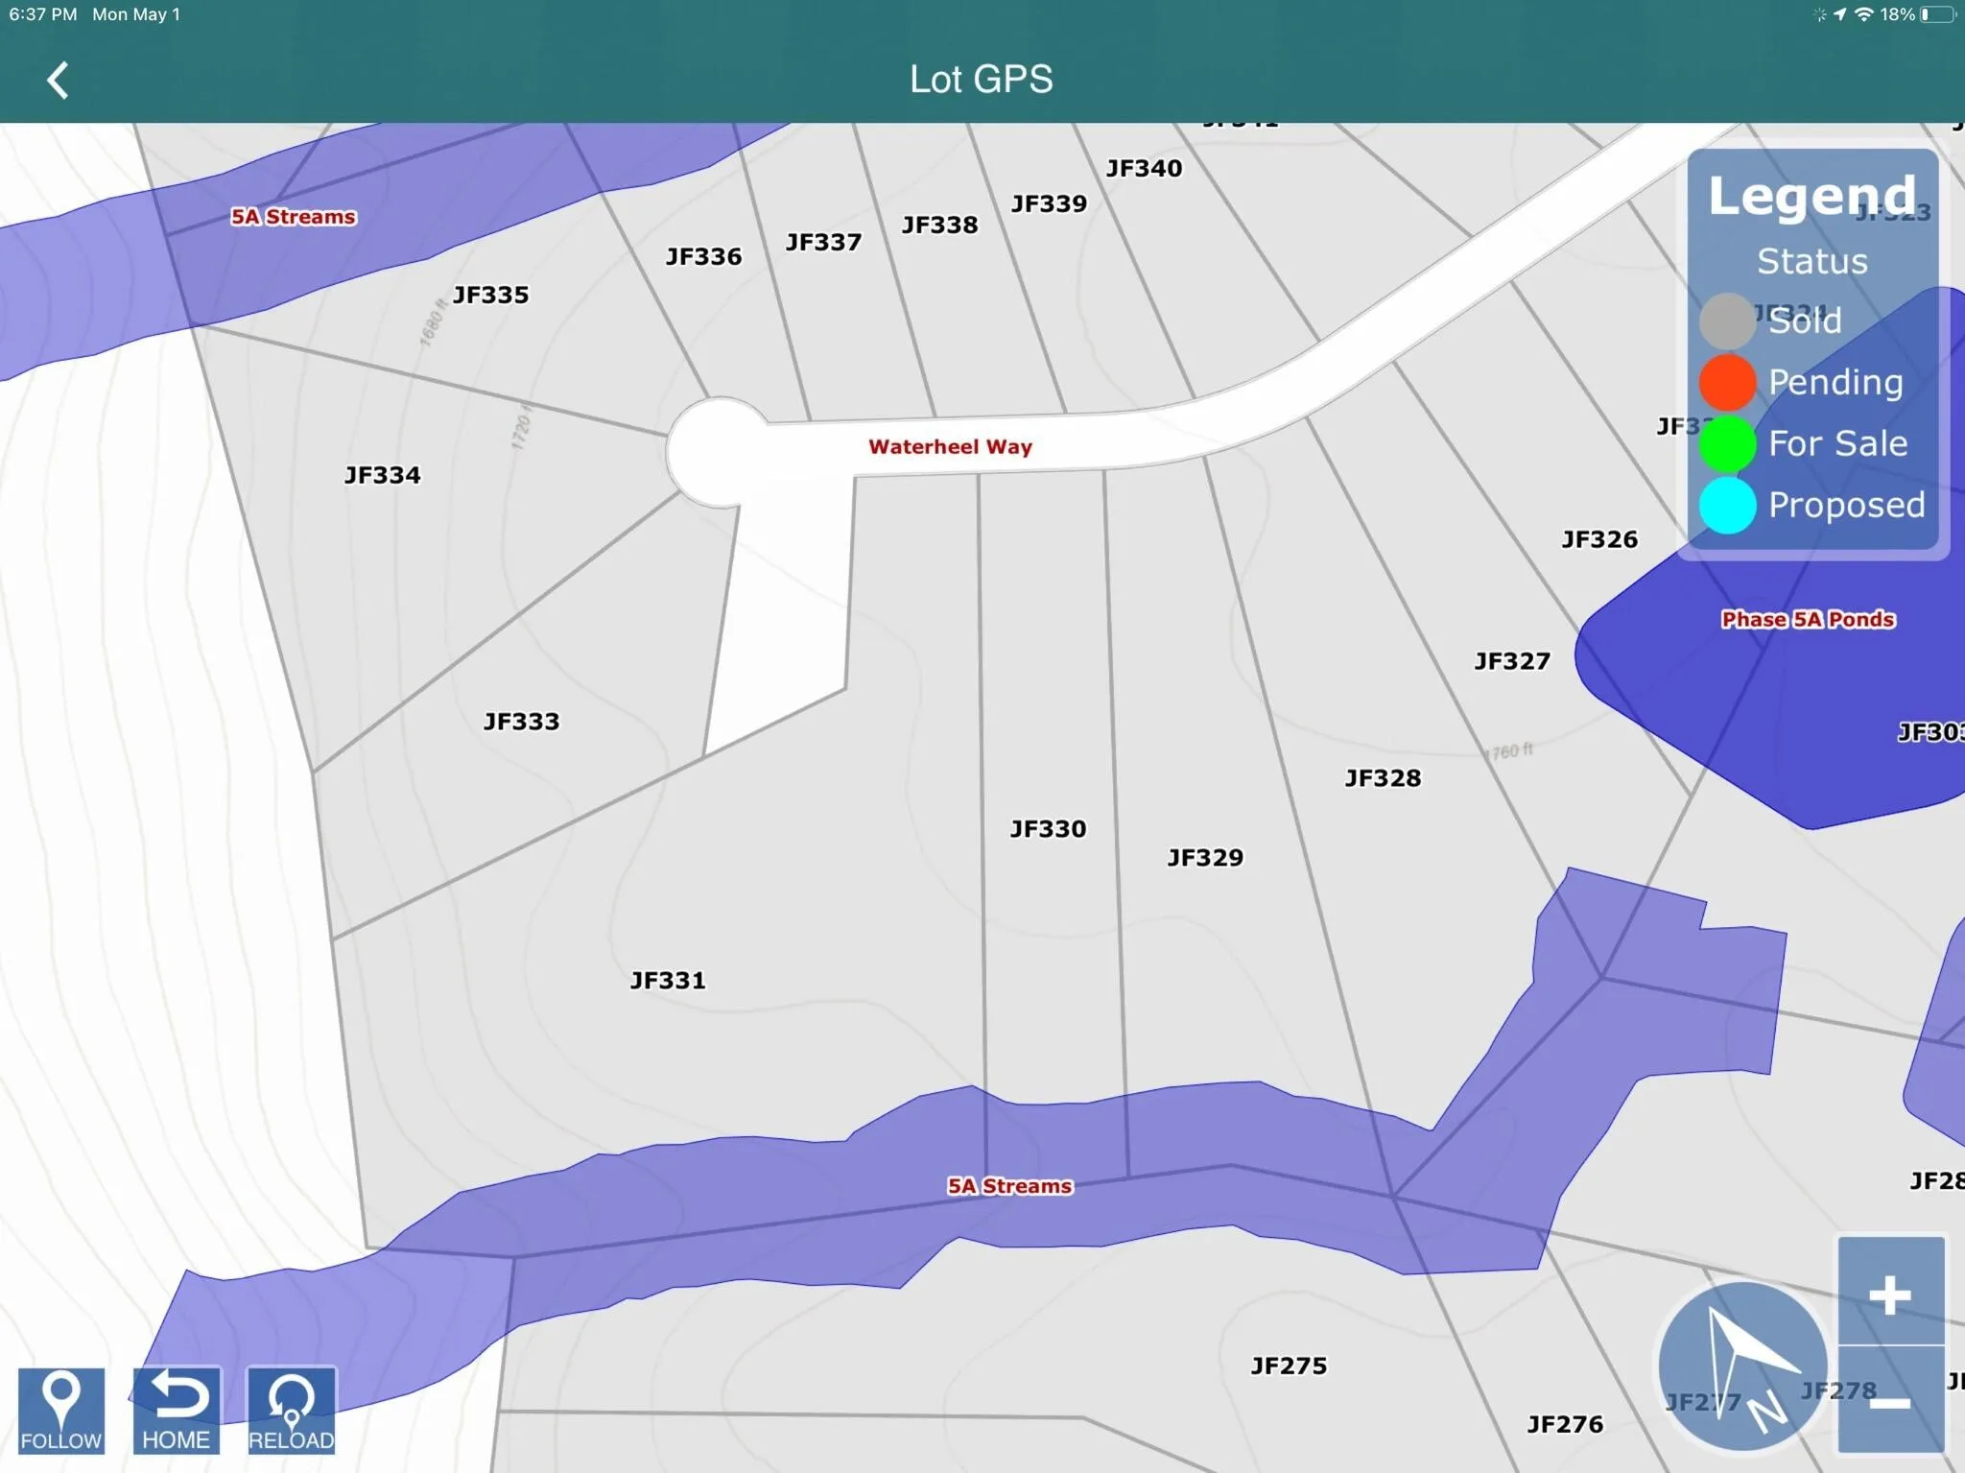The height and width of the screenshot is (1473, 1965).
Task: Tap the Wi-Fi icon in status bar
Action: tap(1864, 14)
